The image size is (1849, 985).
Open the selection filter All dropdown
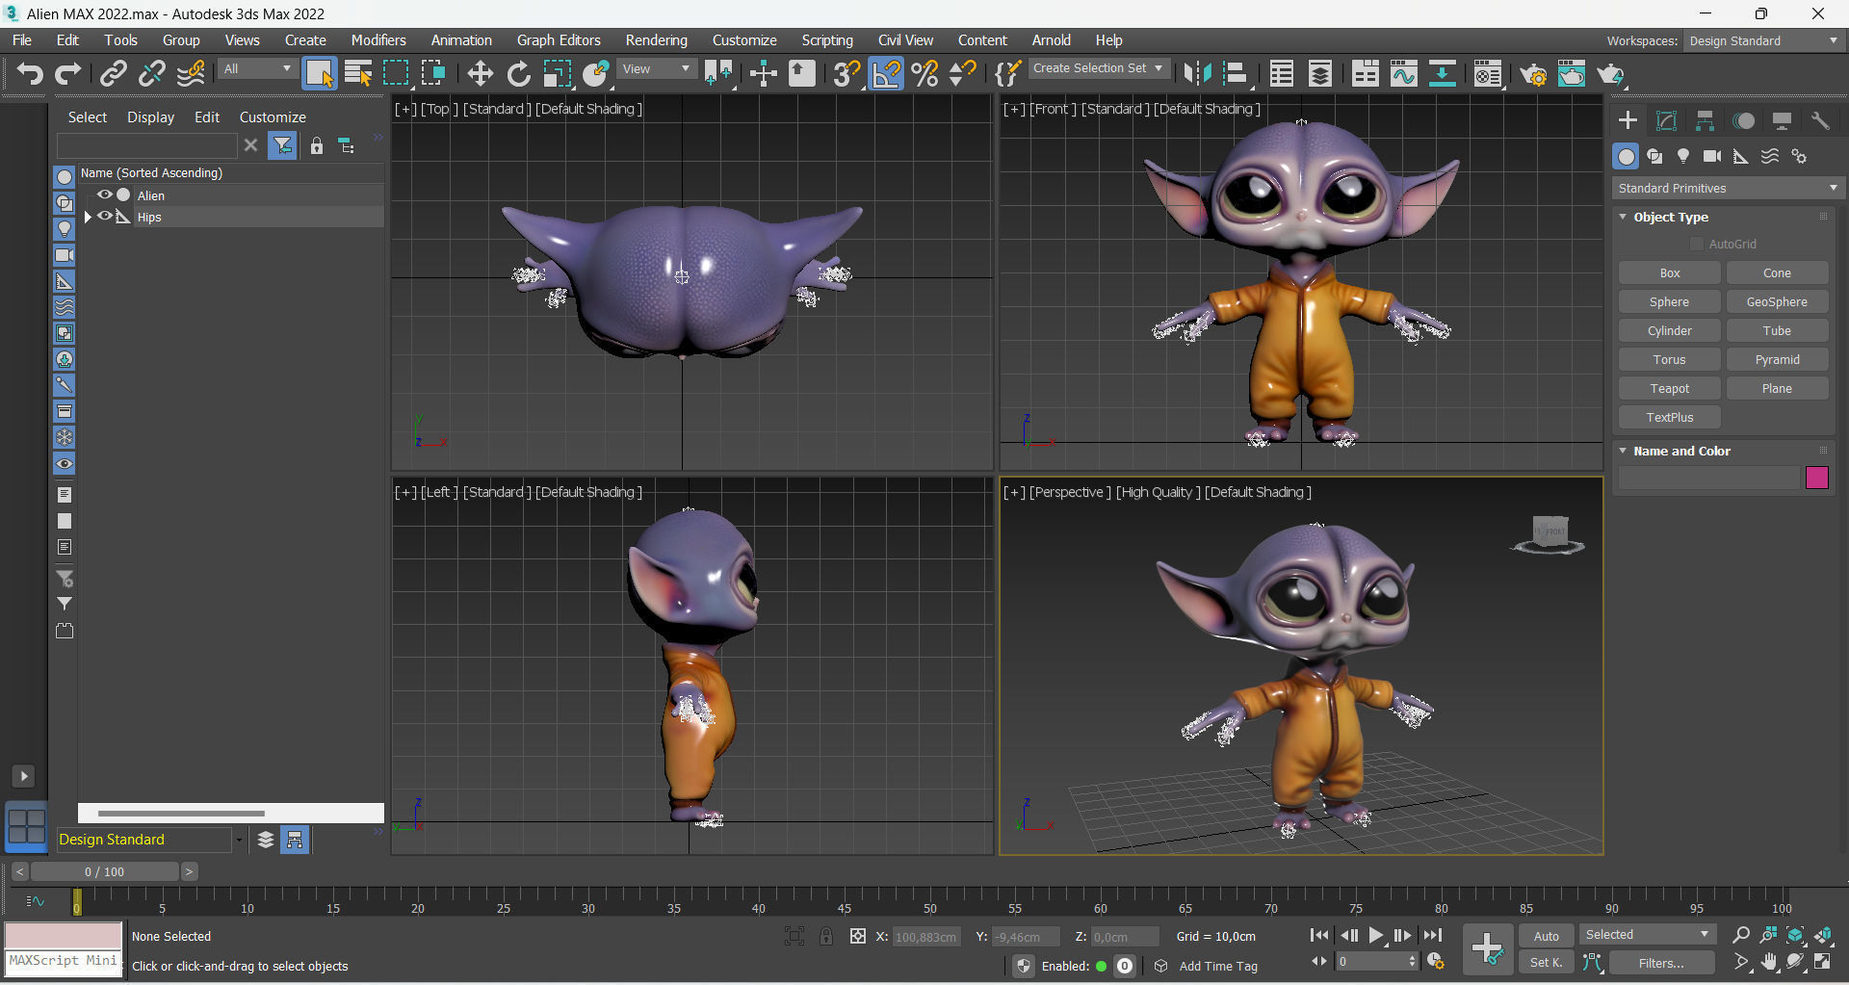coord(257,68)
